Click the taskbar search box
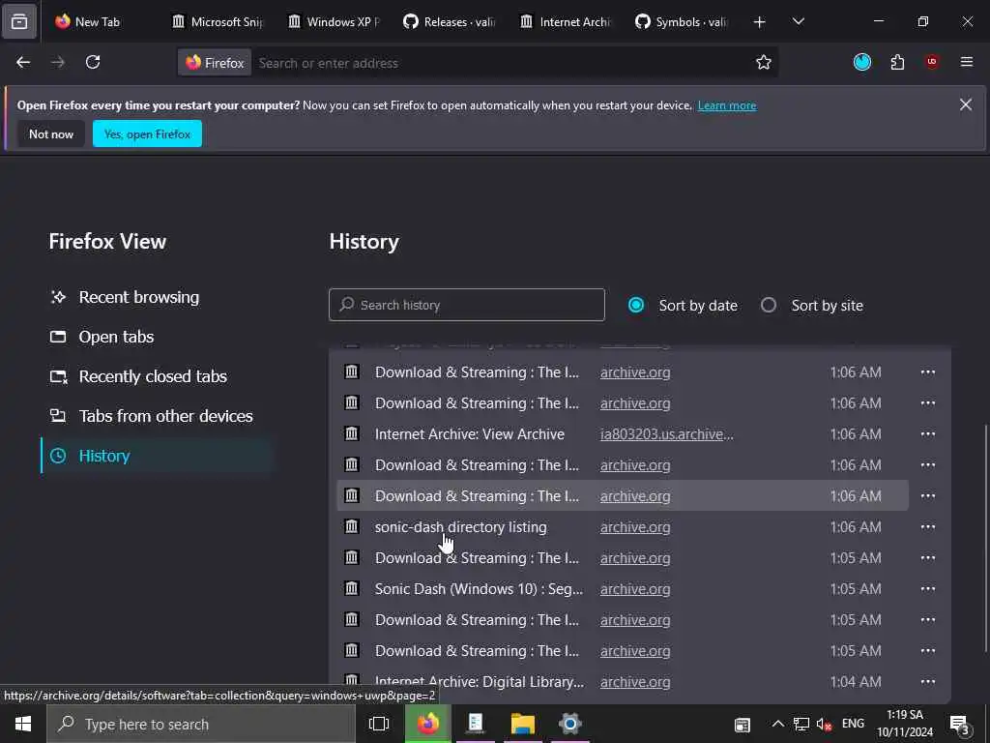This screenshot has height=743, width=990. 201,724
